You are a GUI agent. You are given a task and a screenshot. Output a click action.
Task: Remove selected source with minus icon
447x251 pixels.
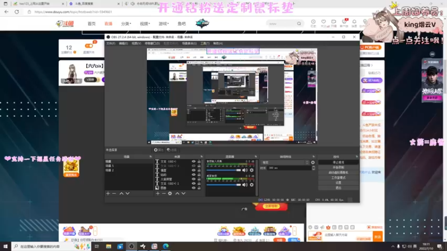(x=164, y=194)
